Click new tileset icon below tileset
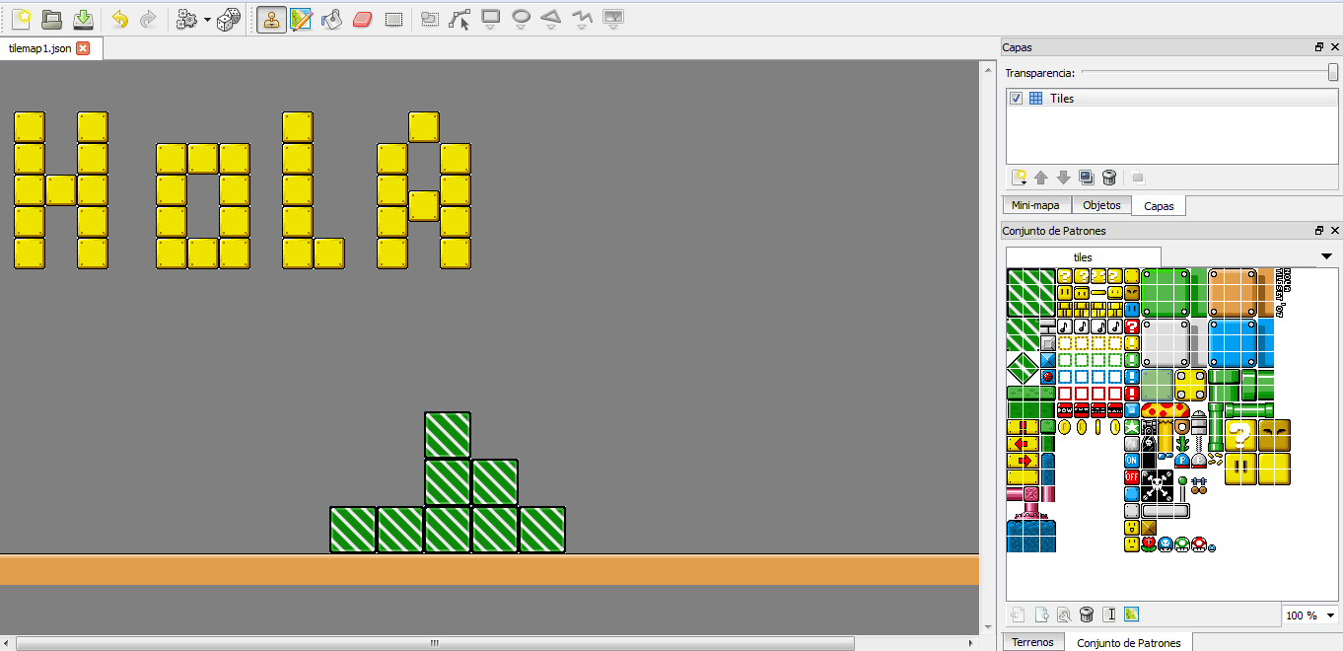This screenshot has width=1343, height=651. coord(1019,615)
